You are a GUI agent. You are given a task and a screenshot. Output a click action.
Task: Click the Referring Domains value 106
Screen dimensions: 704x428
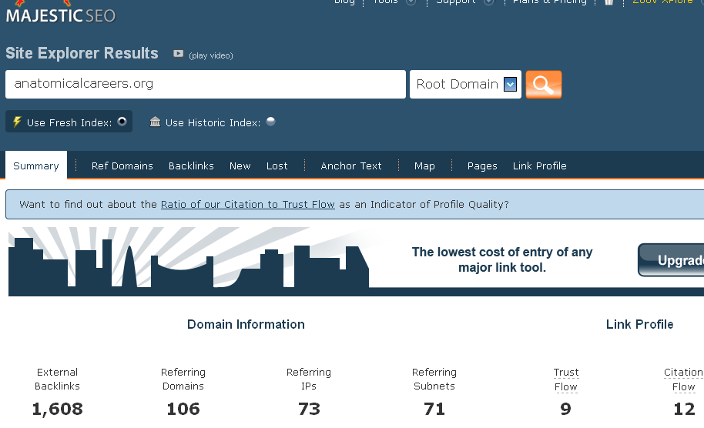click(x=183, y=409)
